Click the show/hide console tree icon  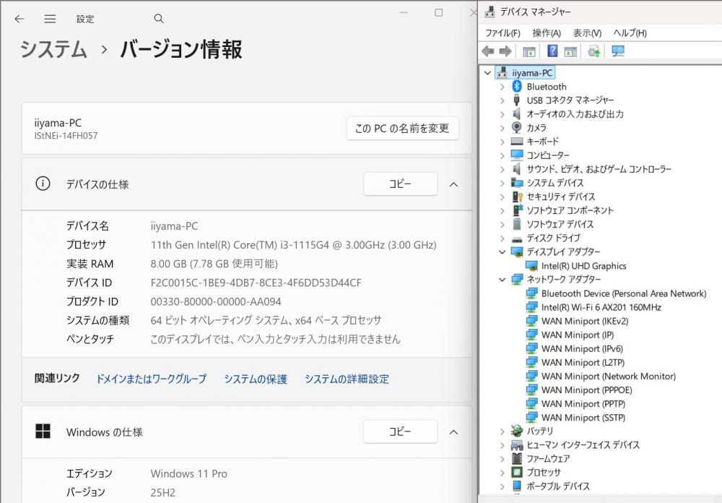coord(529,51)
